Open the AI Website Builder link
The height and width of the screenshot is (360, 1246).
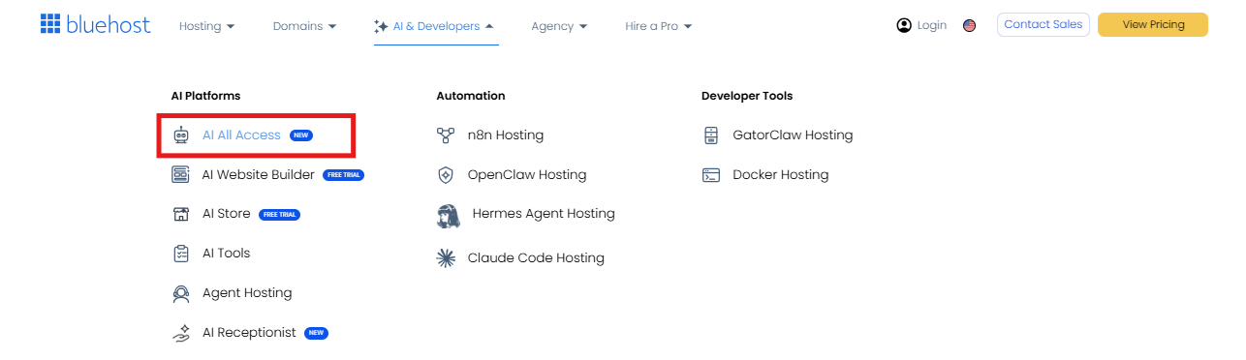coord(258,175)
